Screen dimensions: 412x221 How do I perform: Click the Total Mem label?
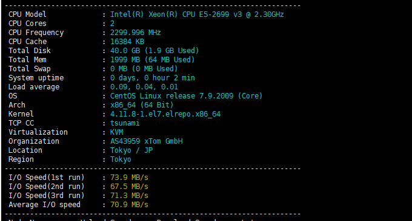(x=27, y=60)
